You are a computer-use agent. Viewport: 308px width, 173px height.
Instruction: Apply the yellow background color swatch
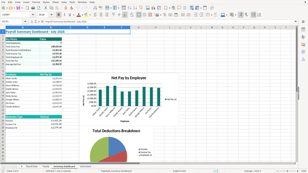click(x=86, y=15)
